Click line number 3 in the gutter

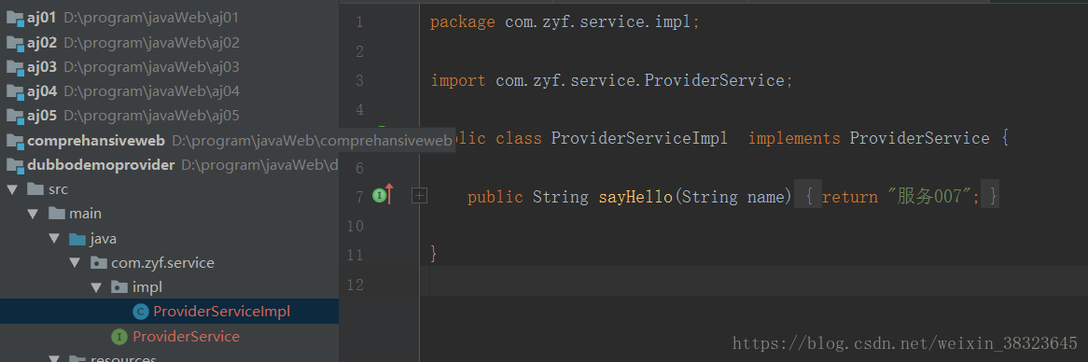click(x=358, y=80)
